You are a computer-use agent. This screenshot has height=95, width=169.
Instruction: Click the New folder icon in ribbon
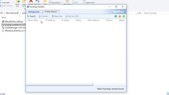tap(45, 1)
